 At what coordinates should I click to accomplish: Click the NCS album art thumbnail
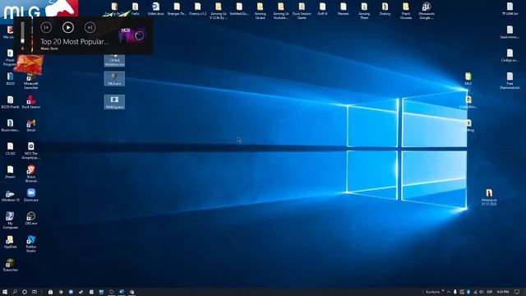[132, 35]
